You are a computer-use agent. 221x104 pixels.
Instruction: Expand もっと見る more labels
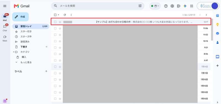[x=26, y=62]
